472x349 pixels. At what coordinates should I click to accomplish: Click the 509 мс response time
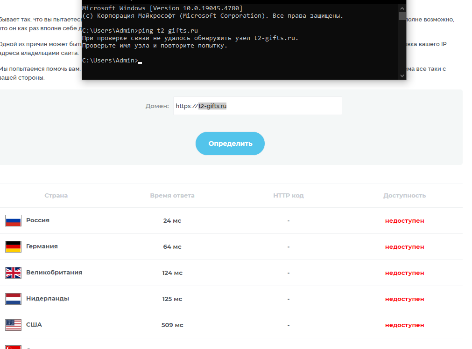[x=172, y=325]
